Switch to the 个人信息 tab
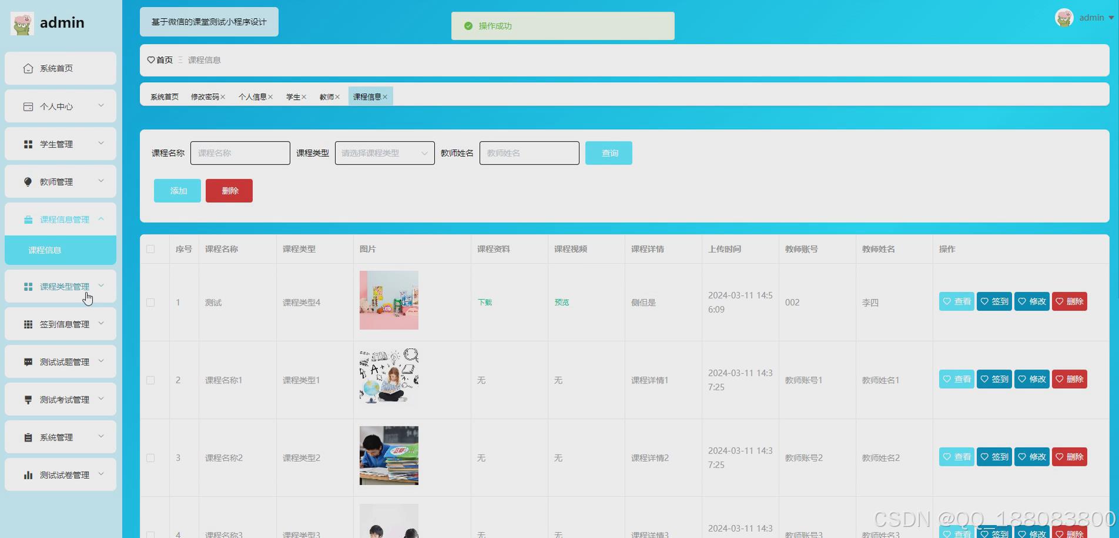This screenshot has width=1119, height=538. (252, 97)
